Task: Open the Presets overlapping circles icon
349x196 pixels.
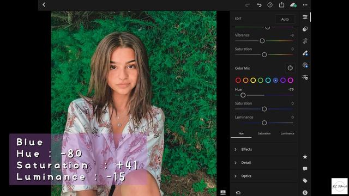Action: pyautogui.click(x=305, y=29)
